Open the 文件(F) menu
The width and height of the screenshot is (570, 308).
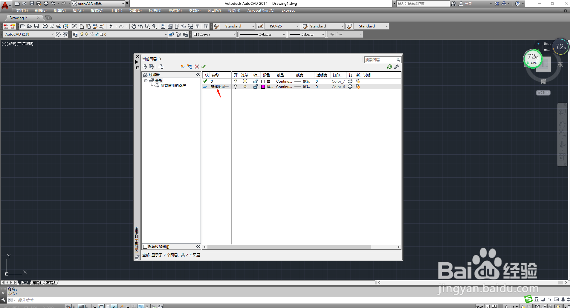click(x=22, y=10)
